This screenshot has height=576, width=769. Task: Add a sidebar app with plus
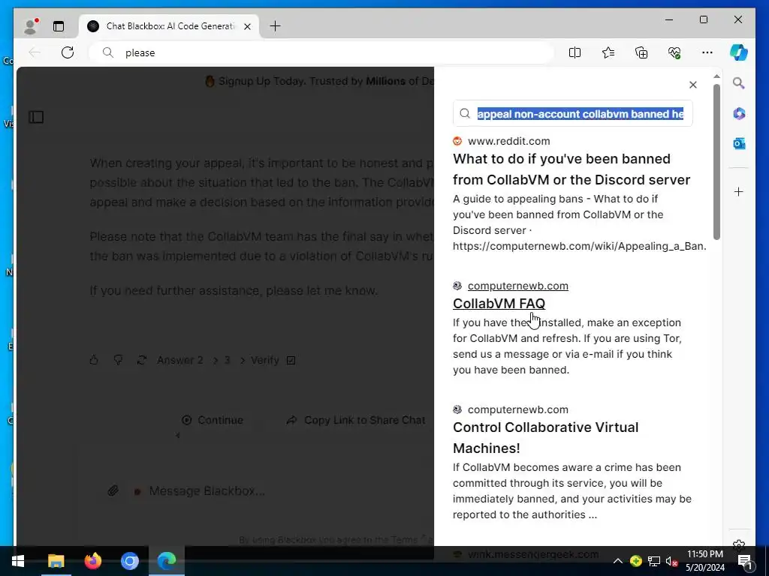[x=739, y=191]
